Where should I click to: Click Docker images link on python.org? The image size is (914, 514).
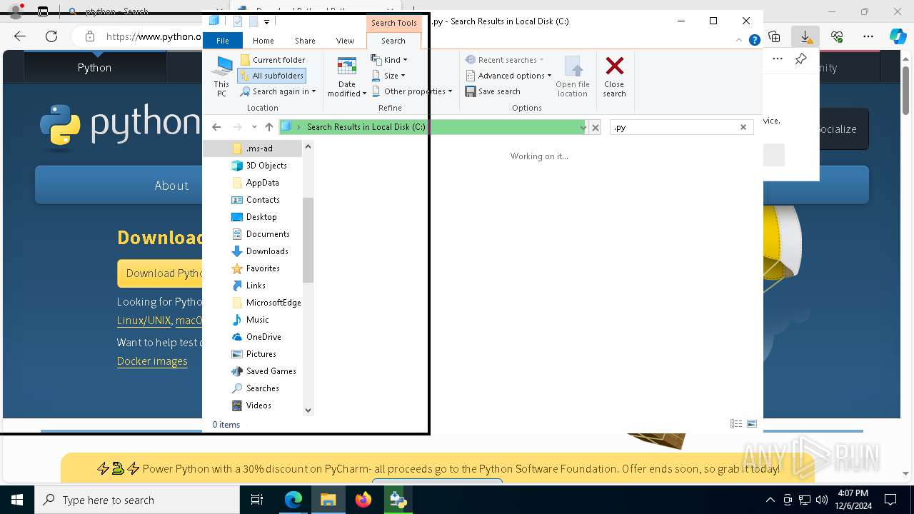[x=152, y=361]
